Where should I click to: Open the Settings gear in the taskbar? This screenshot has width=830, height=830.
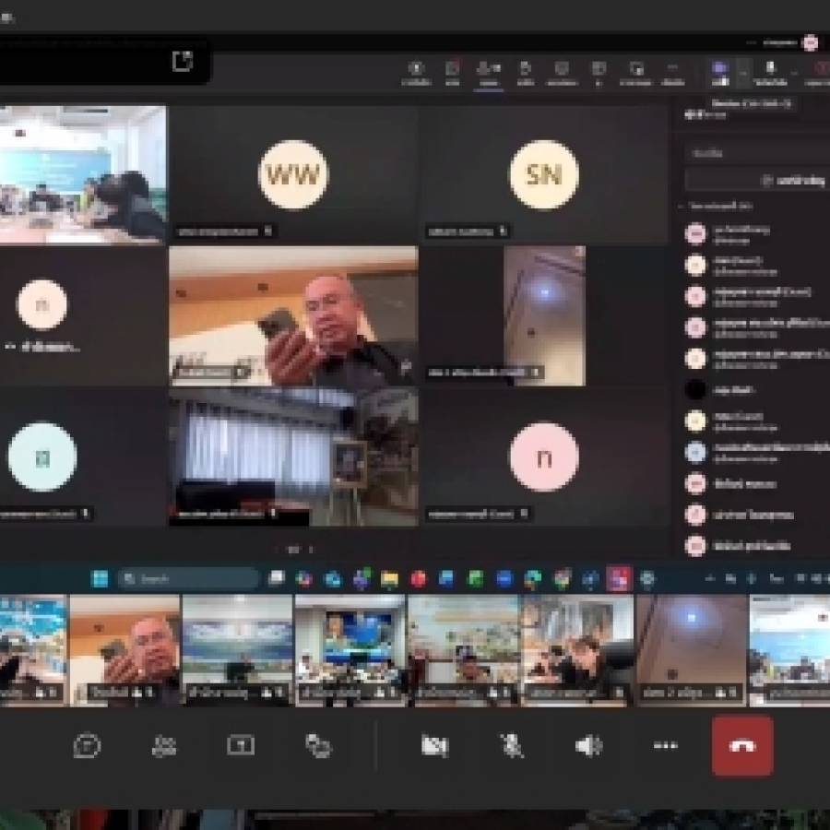(646, 579)
